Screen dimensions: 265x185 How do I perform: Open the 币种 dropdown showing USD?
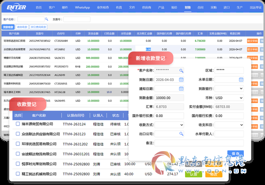[229, 98]
